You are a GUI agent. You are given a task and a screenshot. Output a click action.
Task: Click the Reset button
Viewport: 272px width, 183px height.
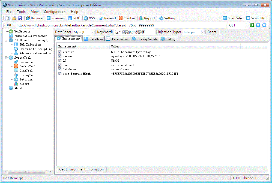212,32
